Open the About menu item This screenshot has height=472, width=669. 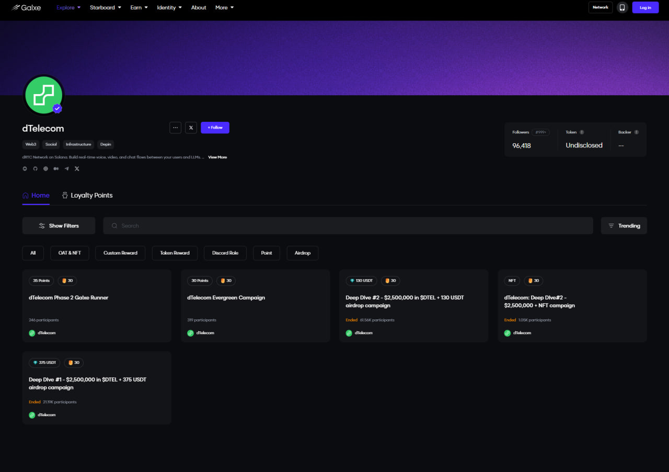click(x=199, y=7)
